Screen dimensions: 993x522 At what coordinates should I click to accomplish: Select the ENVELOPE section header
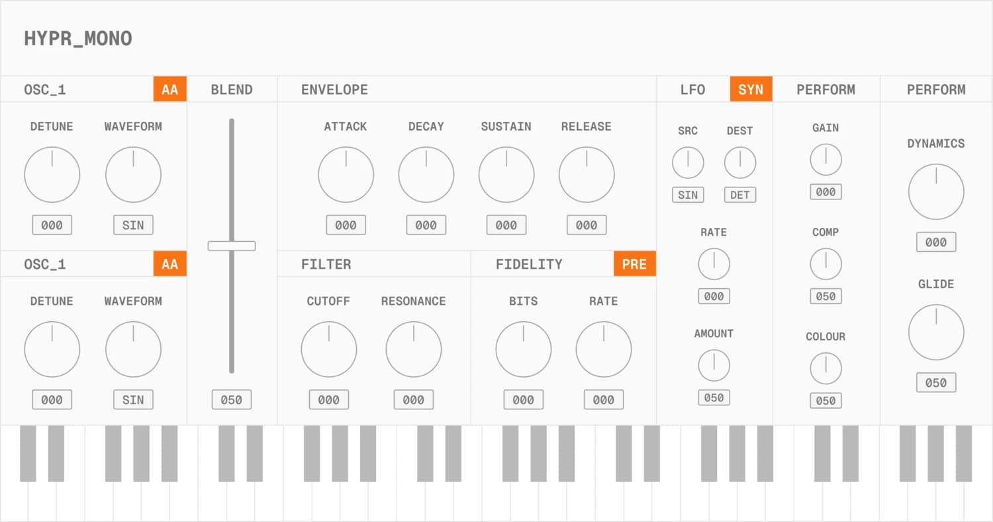click(334, 89)
